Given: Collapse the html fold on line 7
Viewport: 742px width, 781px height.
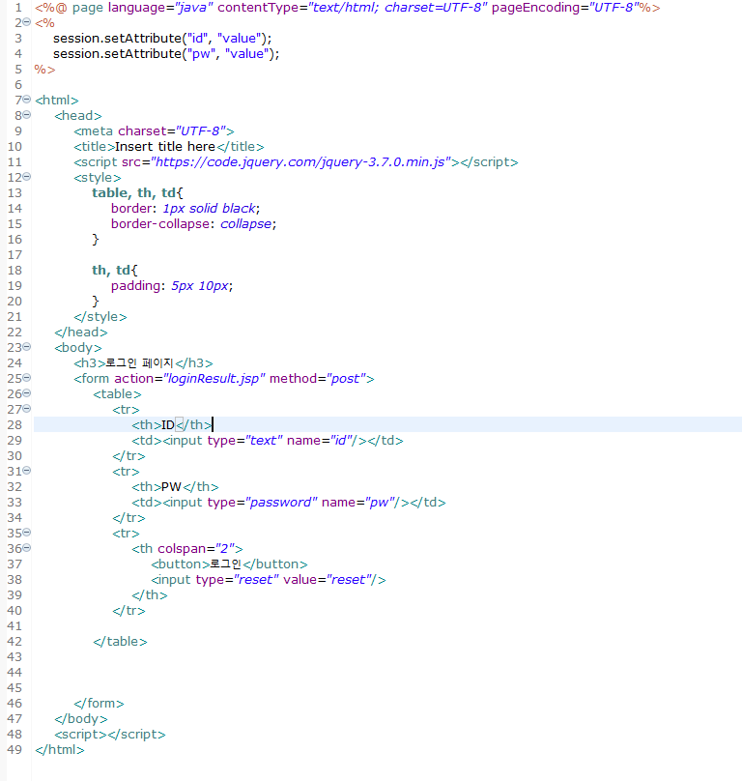Looking at the screenshot, I should [27, 100].
